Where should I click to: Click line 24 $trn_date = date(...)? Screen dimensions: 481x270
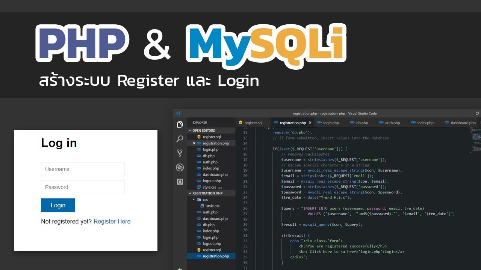pos(316,197)
